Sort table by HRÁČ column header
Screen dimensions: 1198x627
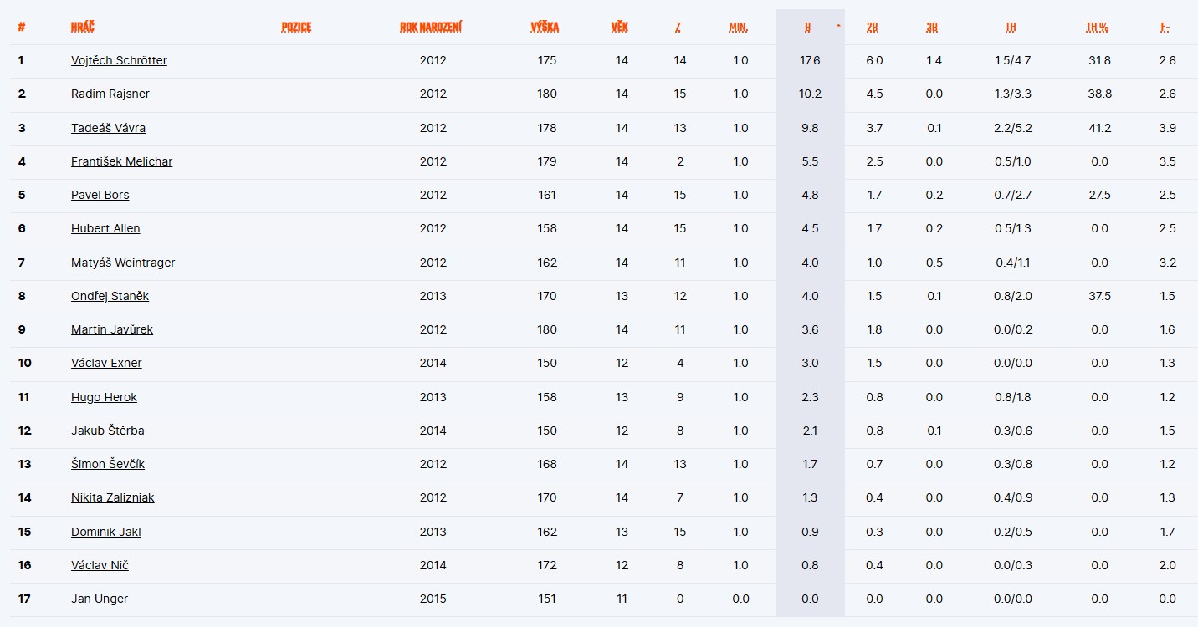[x=83, y=28]
